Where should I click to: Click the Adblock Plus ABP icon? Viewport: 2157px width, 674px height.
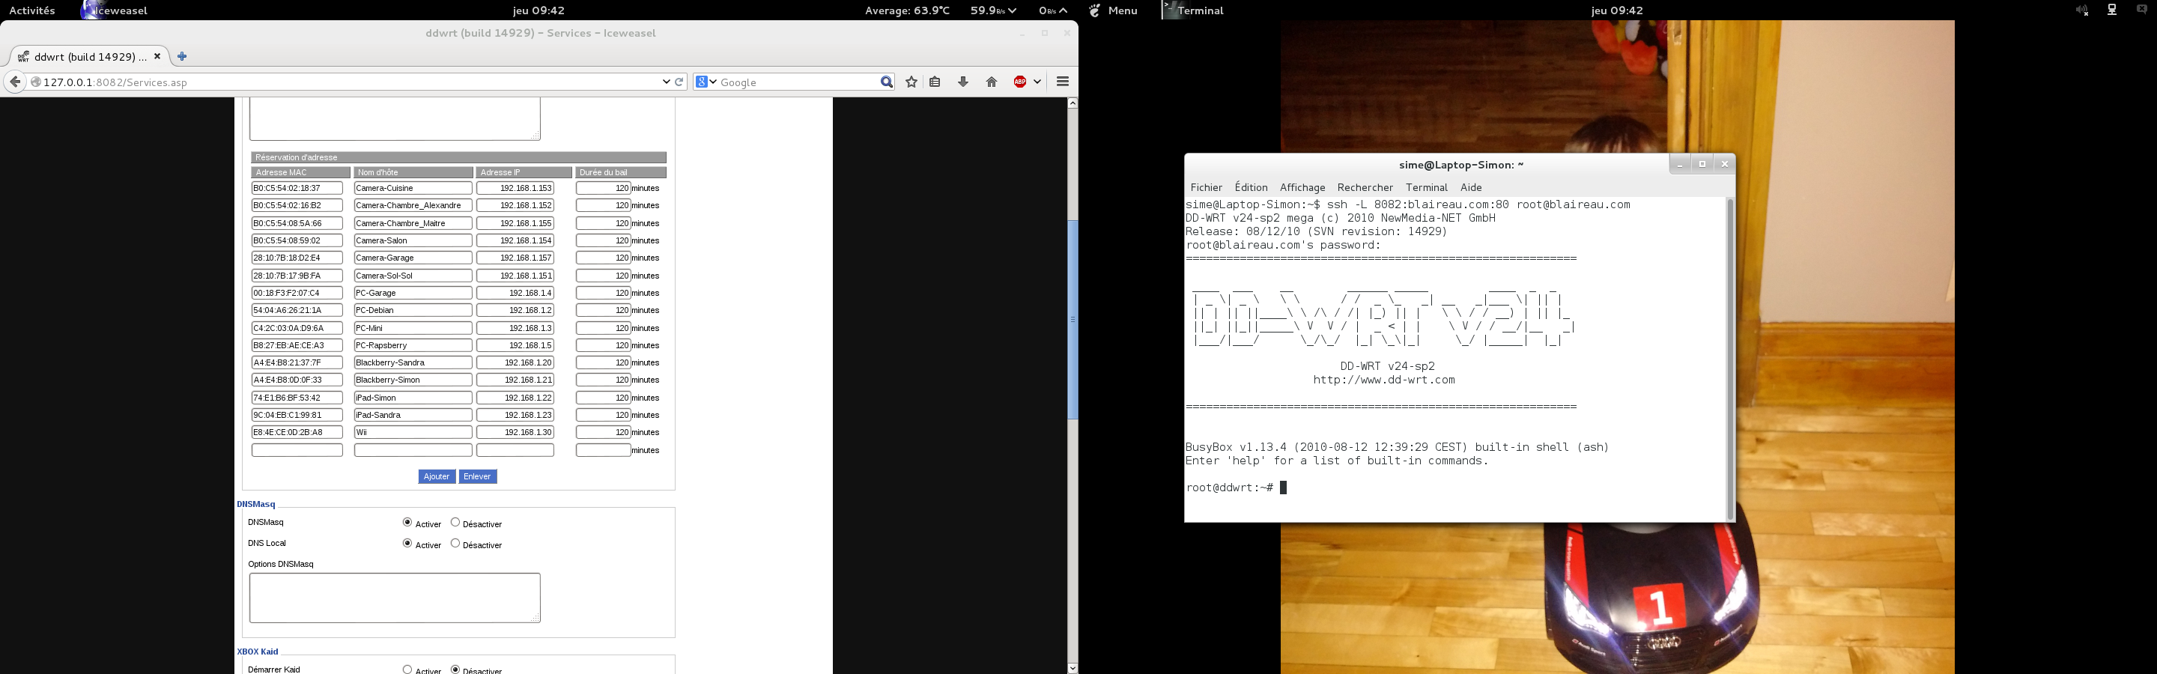[x=1020, y=82]
